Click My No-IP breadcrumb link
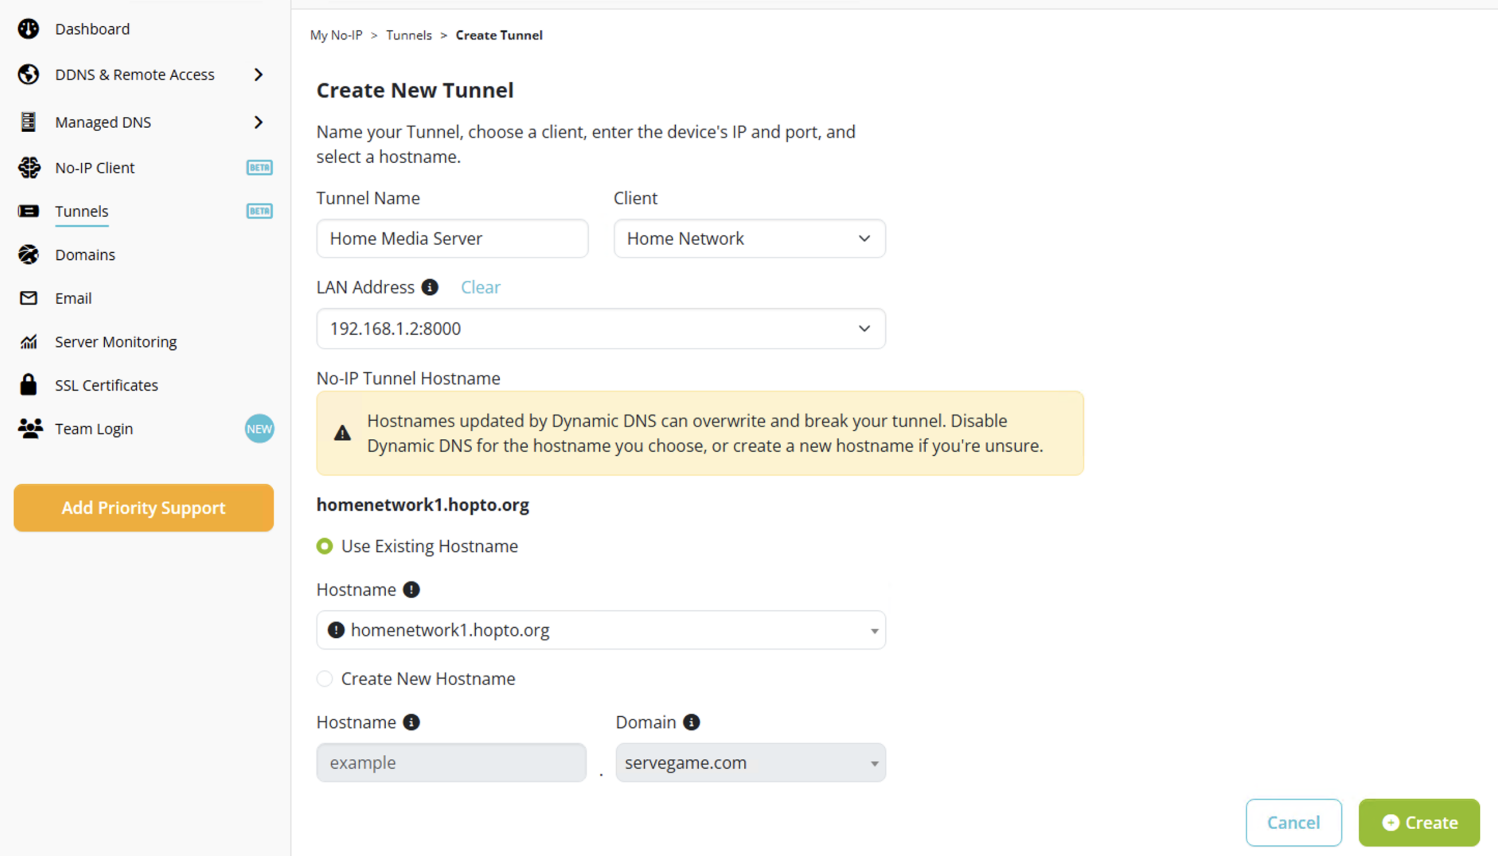Image resolution: width=1498 pixels, height=856 pixels. point(336,35)
